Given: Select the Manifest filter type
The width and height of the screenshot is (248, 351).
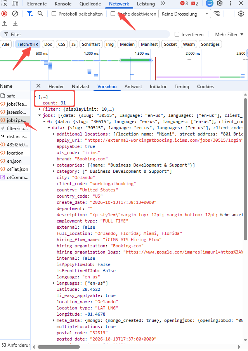Looking at the screenshot, I should [149, 44].
